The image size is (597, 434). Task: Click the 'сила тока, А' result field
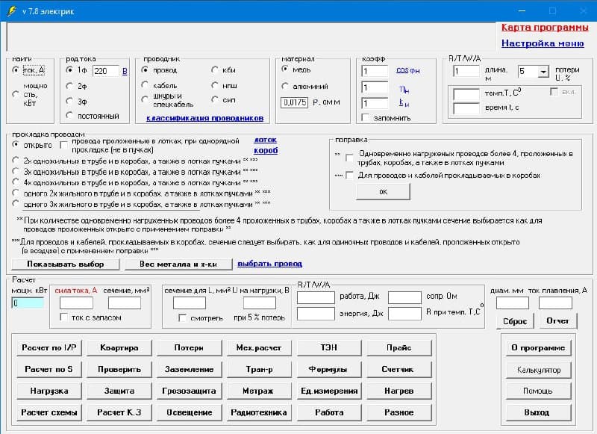point(76,303)
